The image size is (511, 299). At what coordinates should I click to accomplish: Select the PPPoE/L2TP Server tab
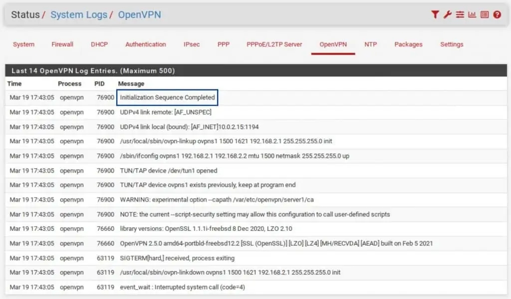(x=274, y=44)
